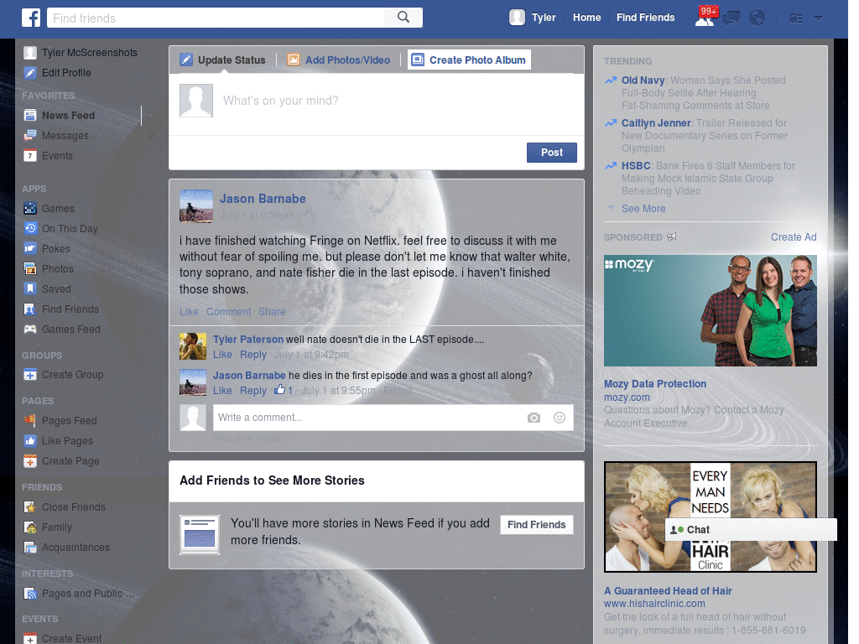The image size is (859, 644).
Task: Click thumbs-up like count on Jason's reply
Action: [284, 390]
